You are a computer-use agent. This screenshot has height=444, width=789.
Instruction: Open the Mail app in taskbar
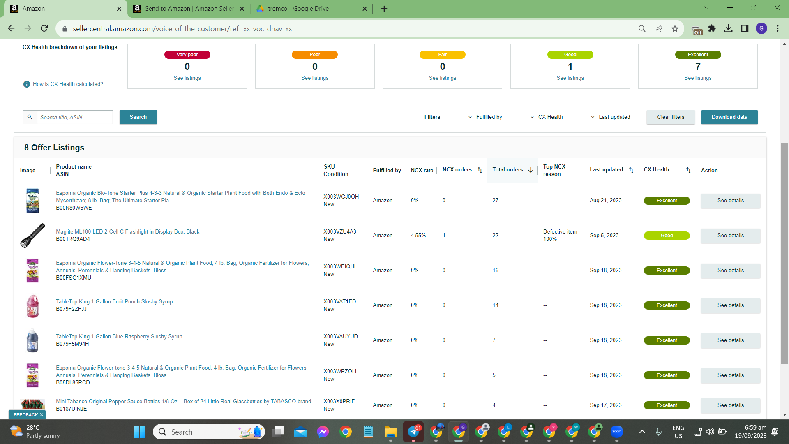click(x=300, y=432)
